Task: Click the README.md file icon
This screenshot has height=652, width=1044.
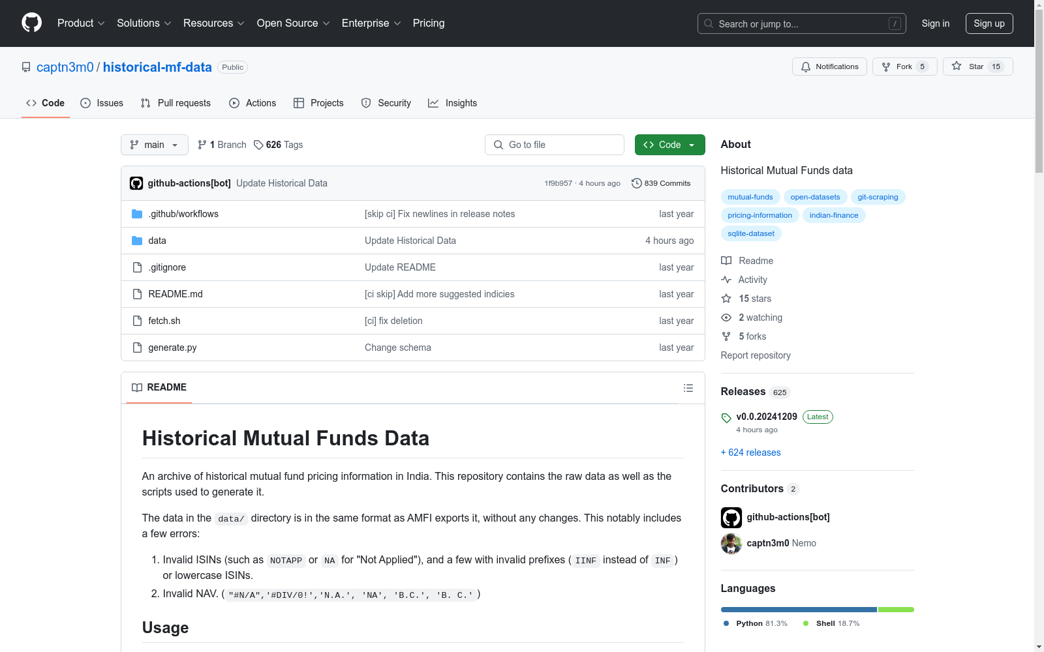Action: [x=137, y=294]
